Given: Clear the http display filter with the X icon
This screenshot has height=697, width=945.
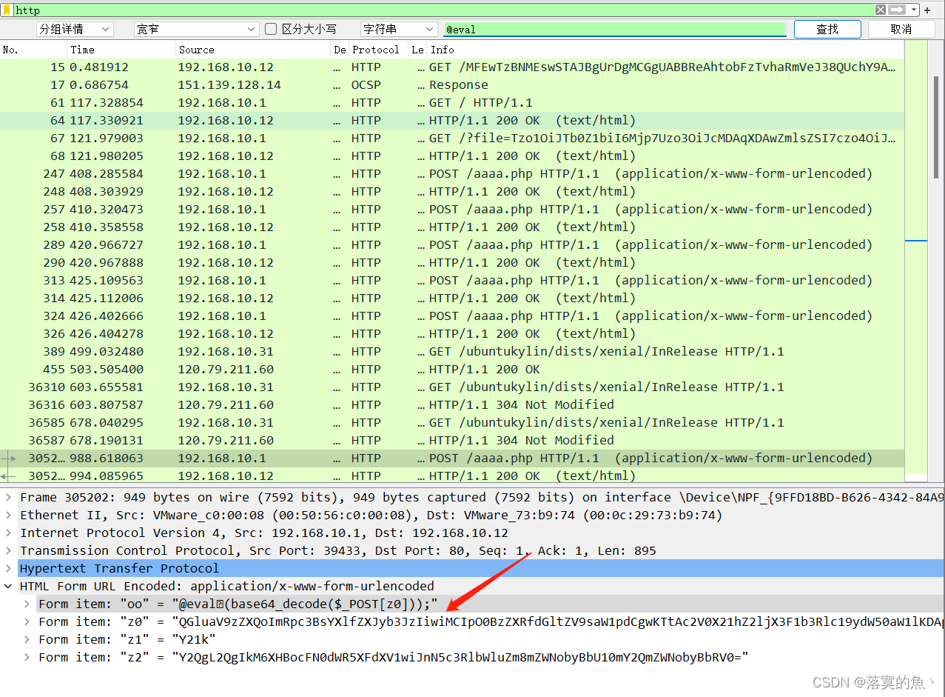Looking at the screenshot, I should point(880,10).
